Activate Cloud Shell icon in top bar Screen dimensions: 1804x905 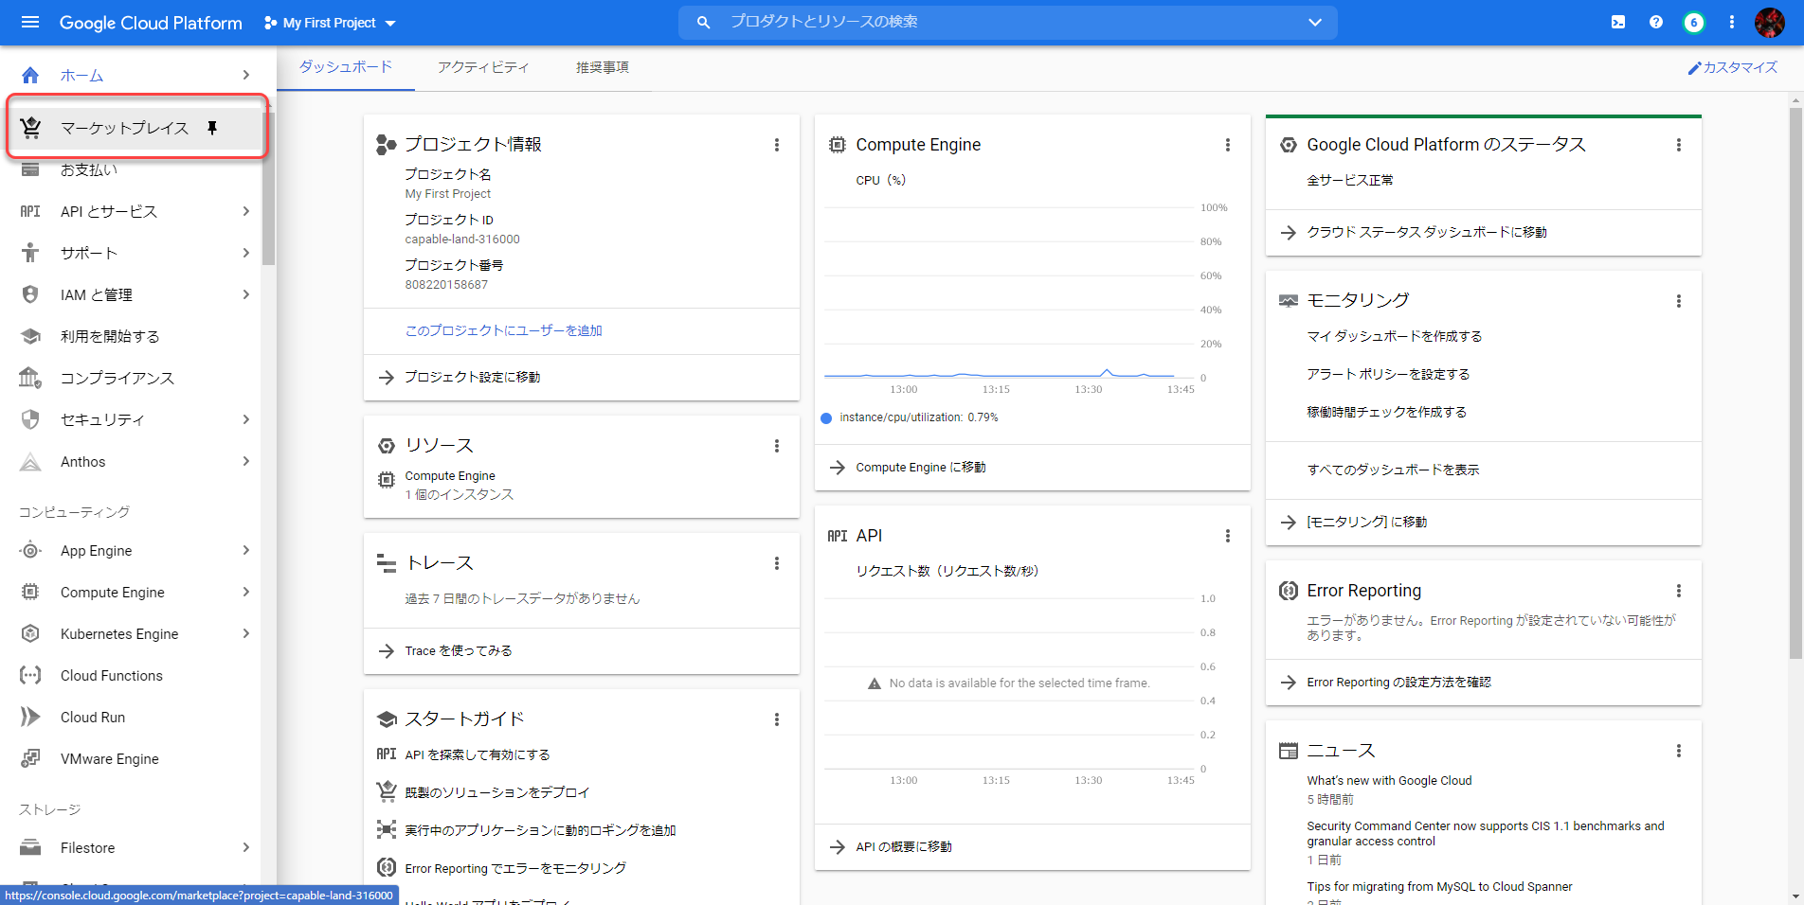pyautogui.click(x=1618, y=22)
